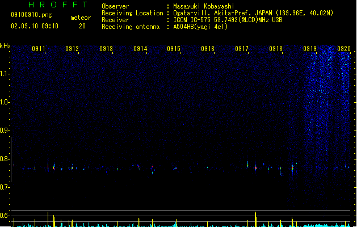Click the 0914 time marker
The height and width of the screenshot is (227, 357).
click(140, 49)
